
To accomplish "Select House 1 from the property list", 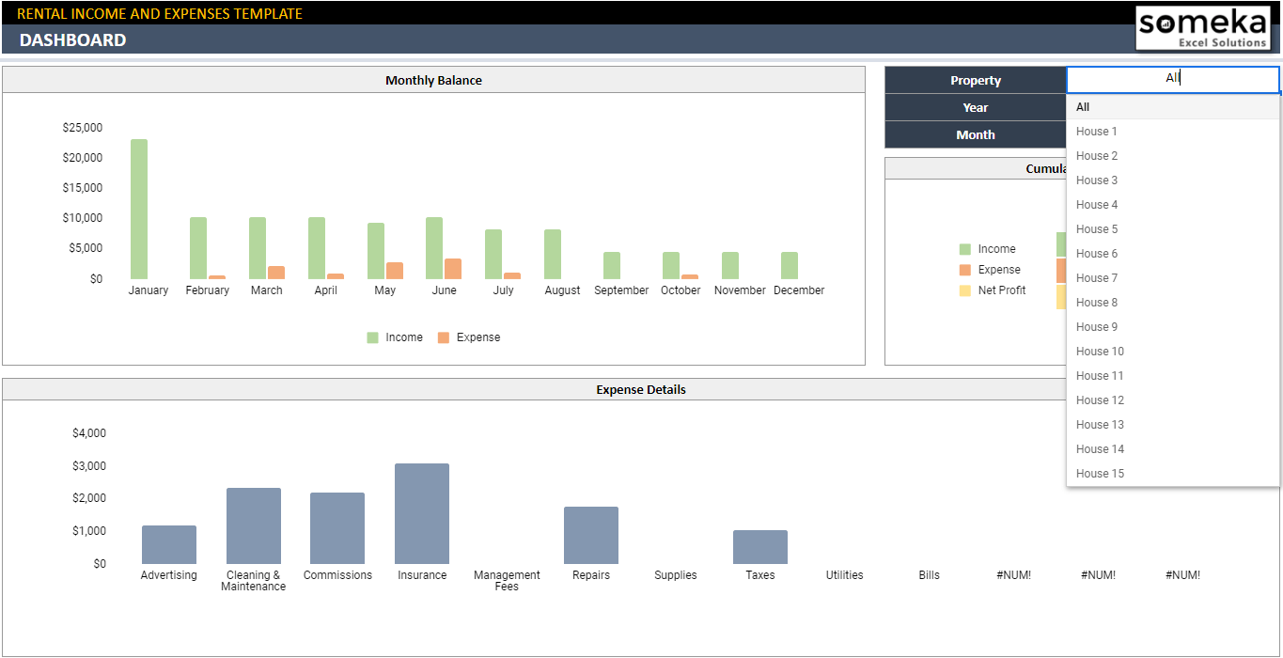I will click(x=1097, y=132).
